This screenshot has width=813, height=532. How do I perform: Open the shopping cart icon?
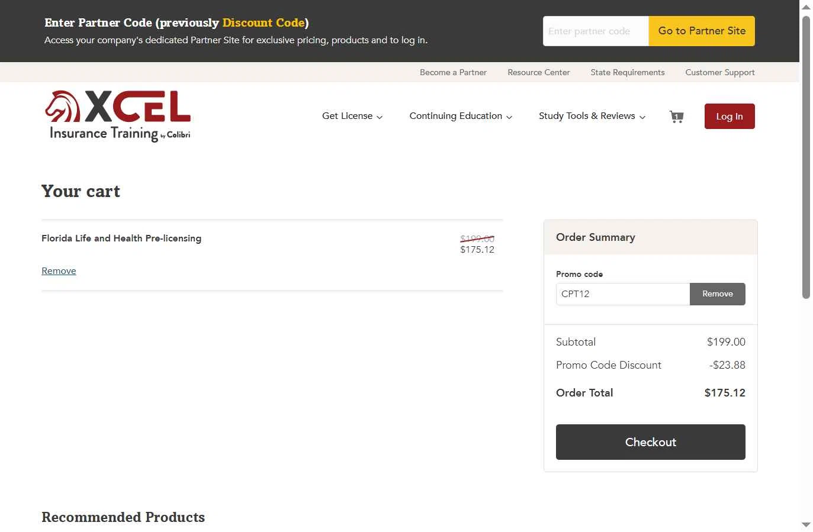(676, 117)
